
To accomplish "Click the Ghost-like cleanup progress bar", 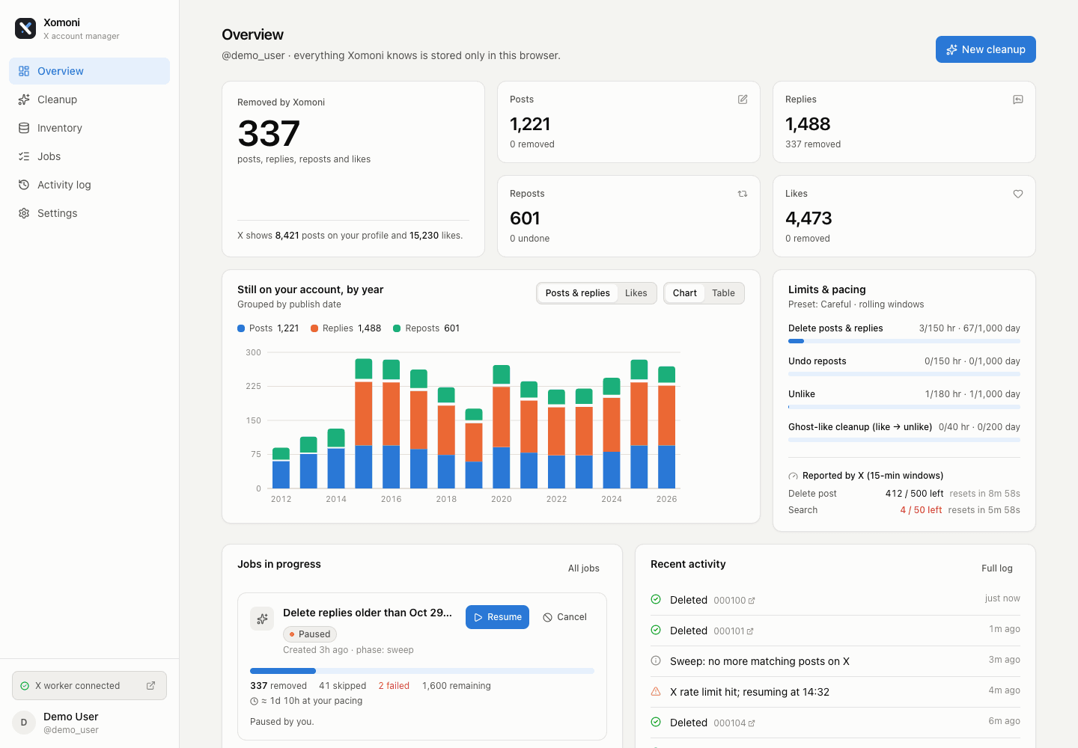I will point(904,440).
